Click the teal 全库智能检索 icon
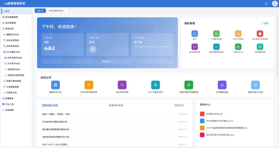The height and width of the screenshot is (148, 279). tap(260, 47)
